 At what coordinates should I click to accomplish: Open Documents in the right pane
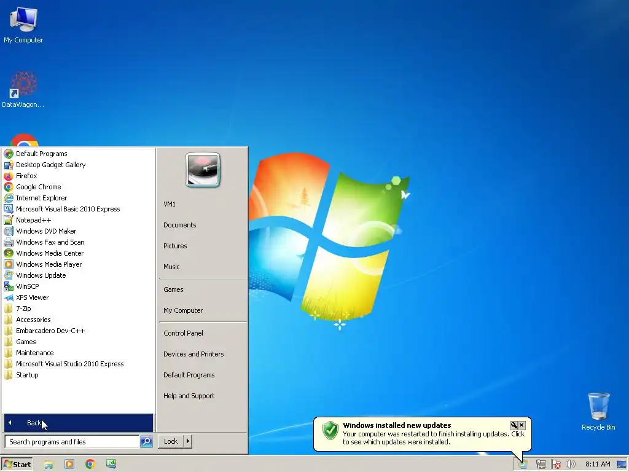(180, 225)
